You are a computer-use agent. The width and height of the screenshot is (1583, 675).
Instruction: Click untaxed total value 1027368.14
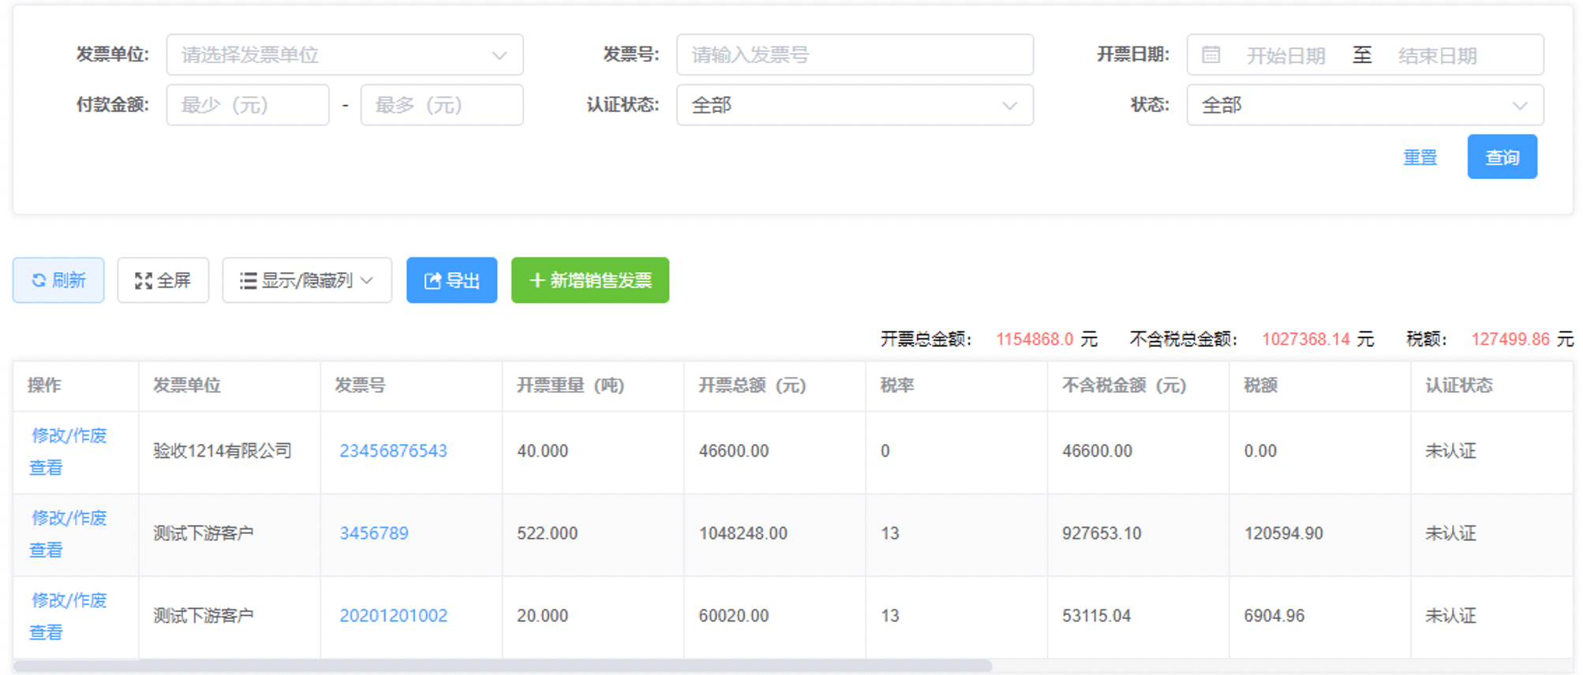click(x=1306, y=339)
